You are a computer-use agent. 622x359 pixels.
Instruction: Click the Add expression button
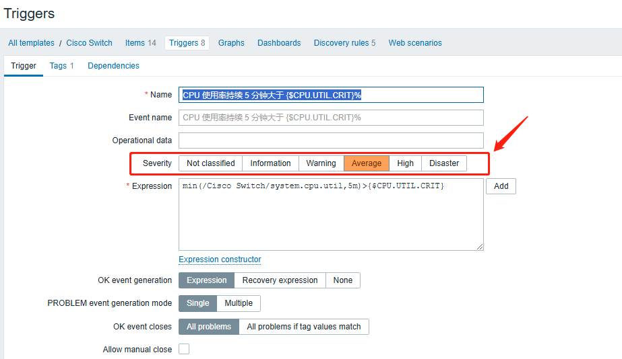(501, 186)
